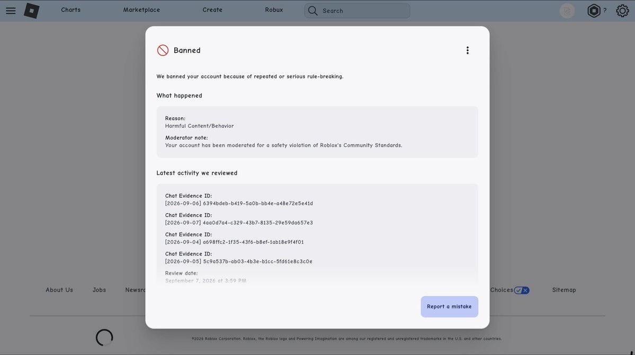Click the Banned dialog title
Image resolution: width=635 pixels, height=355 pixels.
(187, 50)
